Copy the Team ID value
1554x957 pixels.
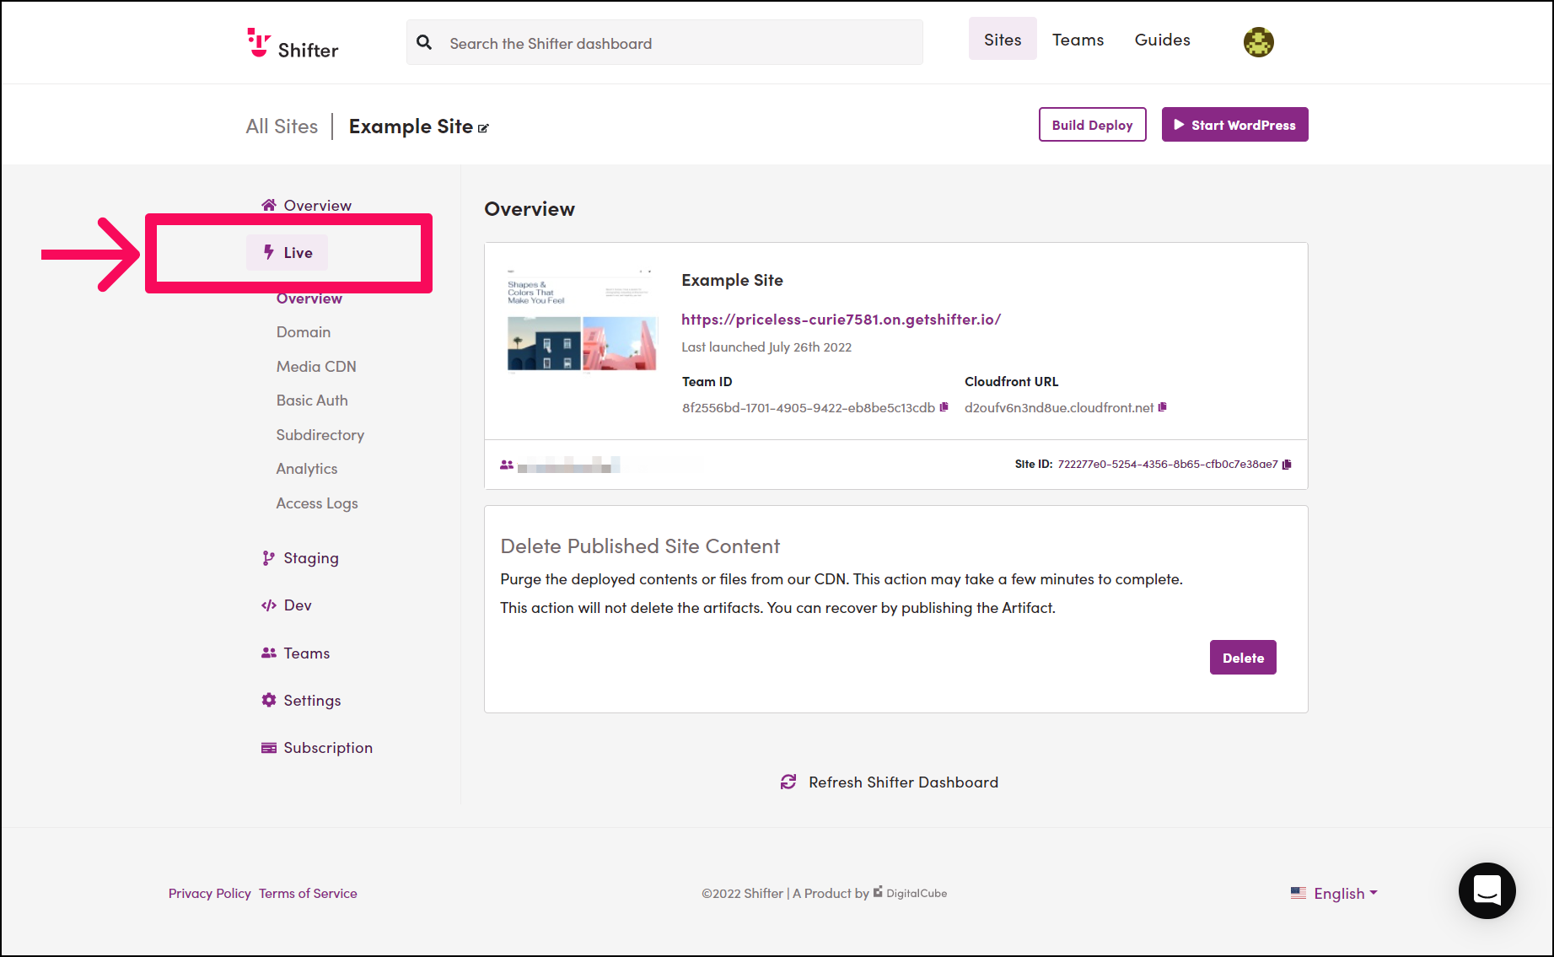(944, 407)
